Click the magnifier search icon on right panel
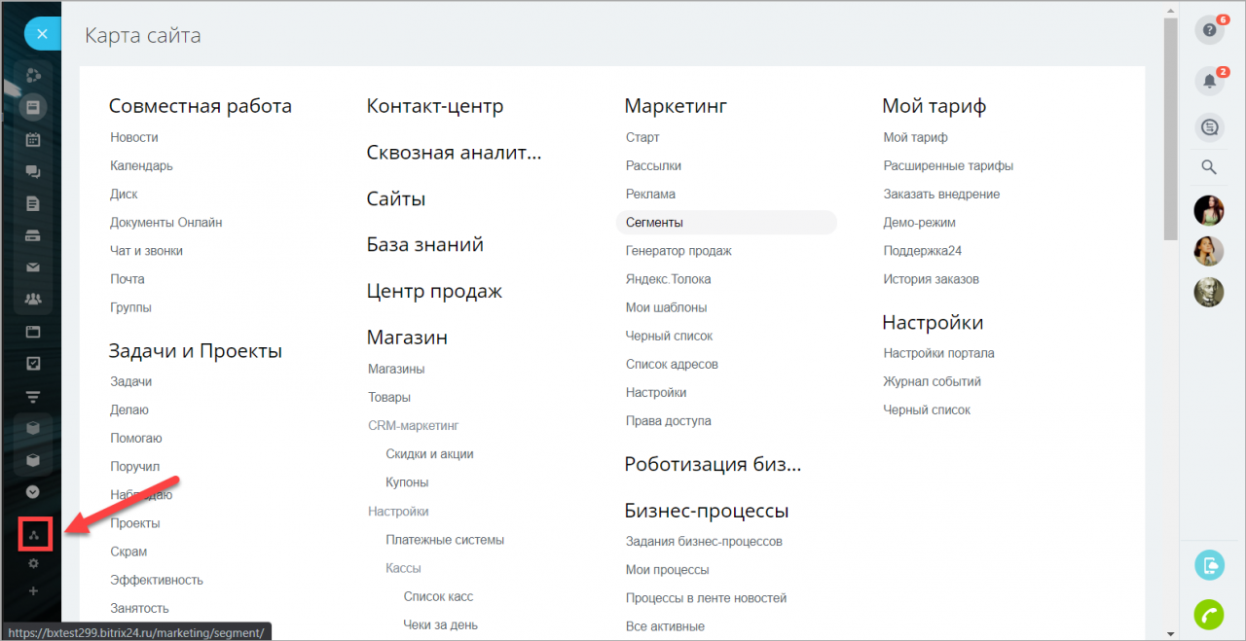 click(x=1209, y=167)
